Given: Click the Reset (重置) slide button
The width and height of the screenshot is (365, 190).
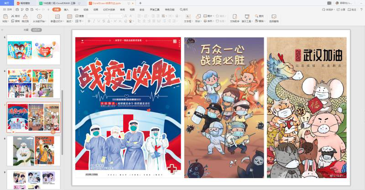Looking at the screenshot, I should coord(79,16).
